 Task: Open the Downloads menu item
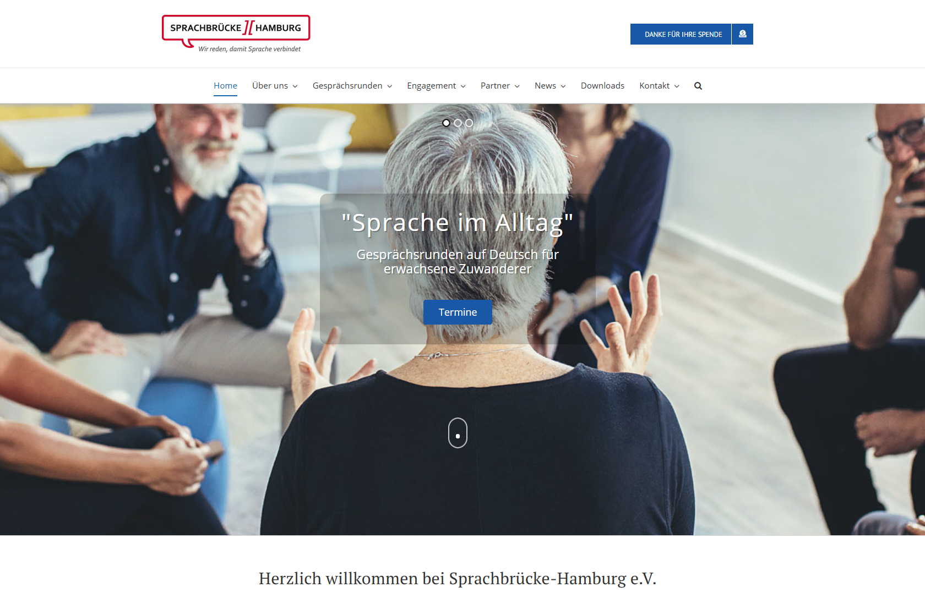pos(602,86)
